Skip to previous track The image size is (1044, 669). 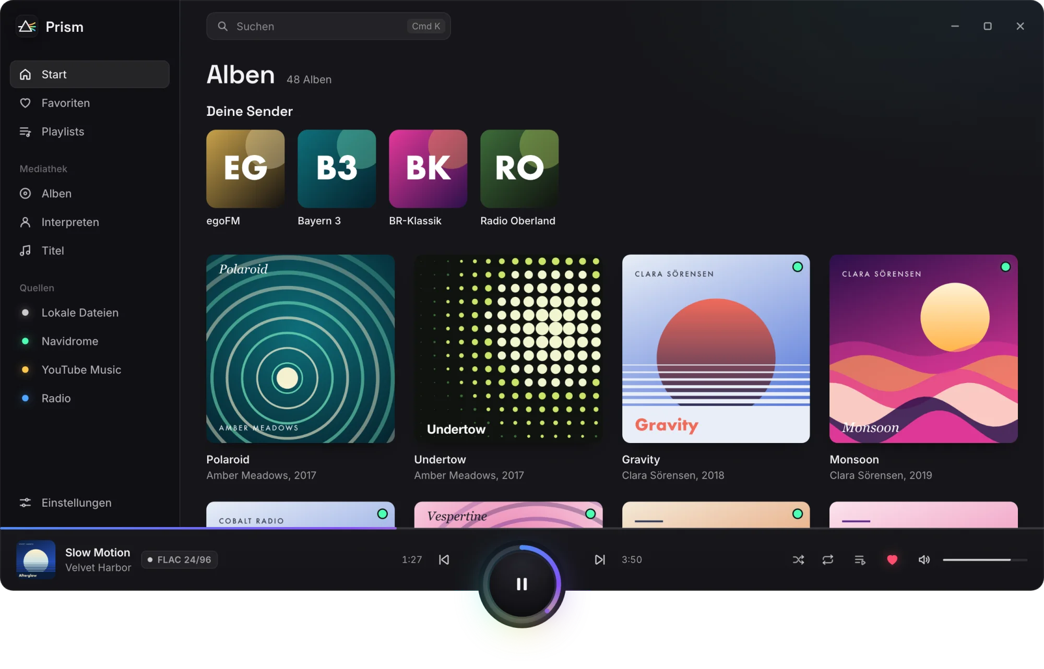tap(444, 559)
